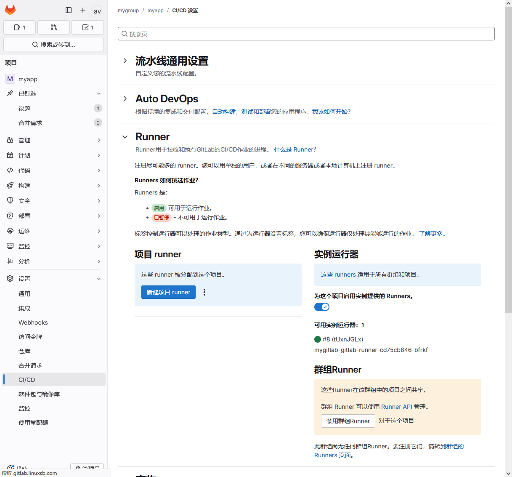Click the page vertical scrollbar
This screenshot has height=477, width=512.
tap(508, 168)
